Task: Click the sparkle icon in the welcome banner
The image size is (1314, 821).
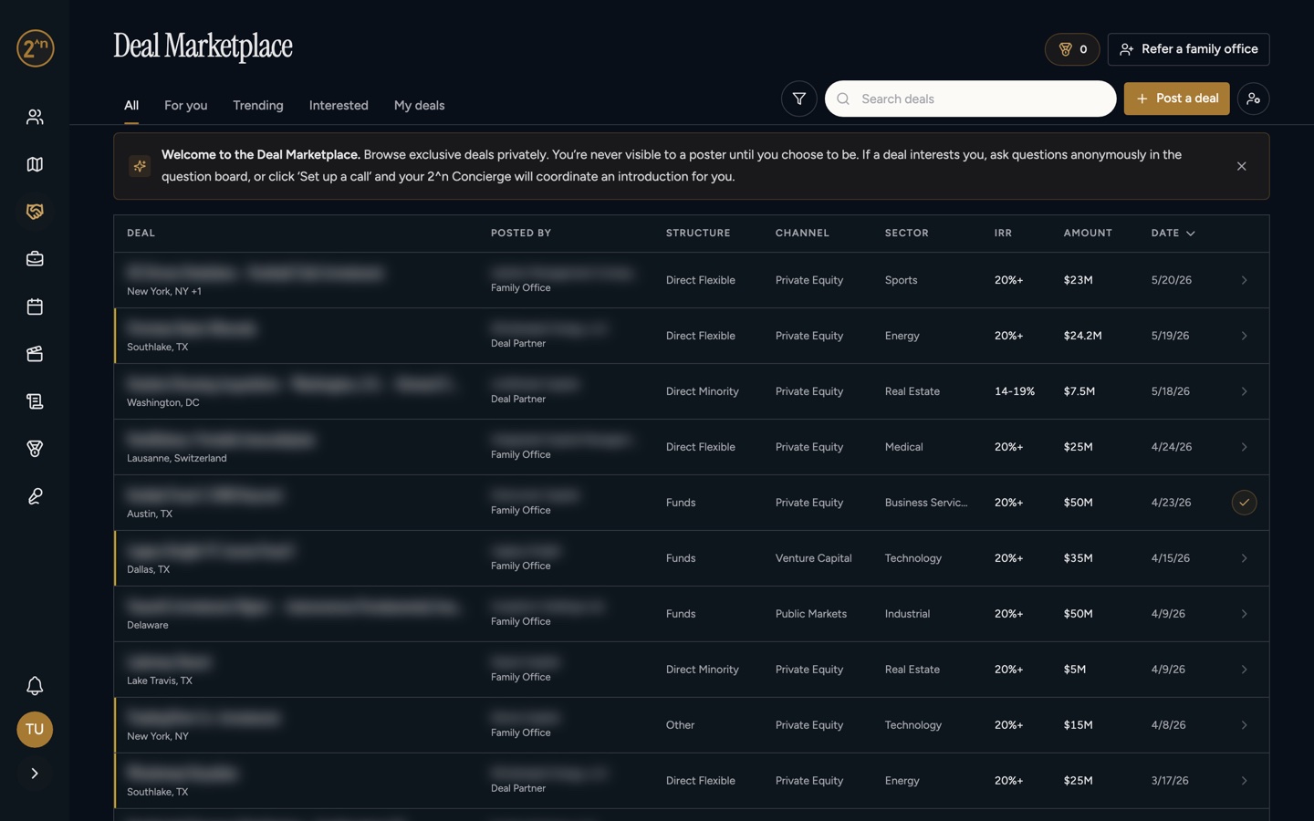Action: pos(140,166)
